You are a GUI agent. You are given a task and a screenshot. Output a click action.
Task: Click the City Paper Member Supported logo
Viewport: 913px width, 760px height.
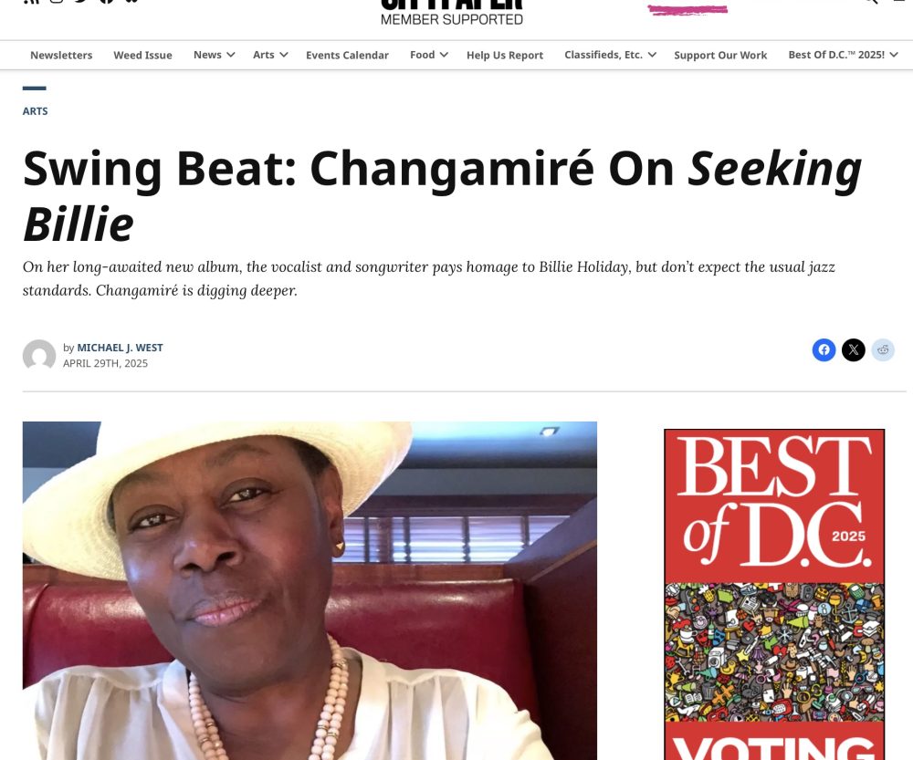pos(452,13)
